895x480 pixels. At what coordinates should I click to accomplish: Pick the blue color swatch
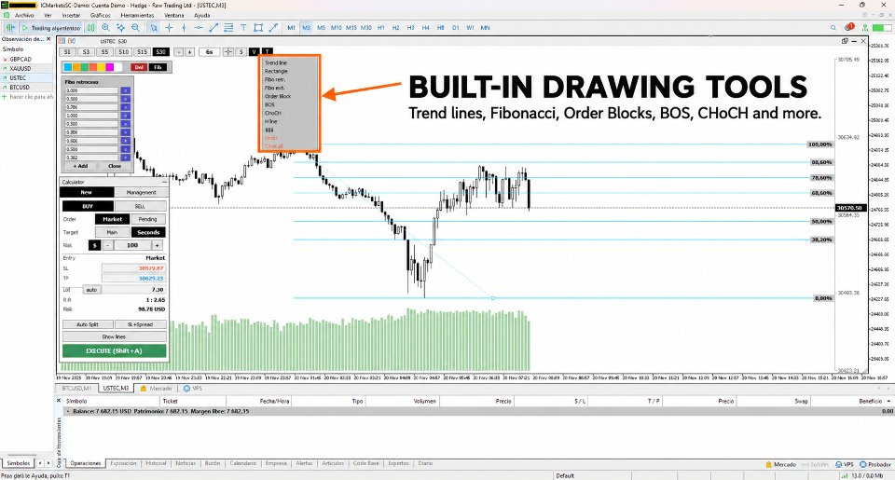pyautogui.click(x=67, y=67)
